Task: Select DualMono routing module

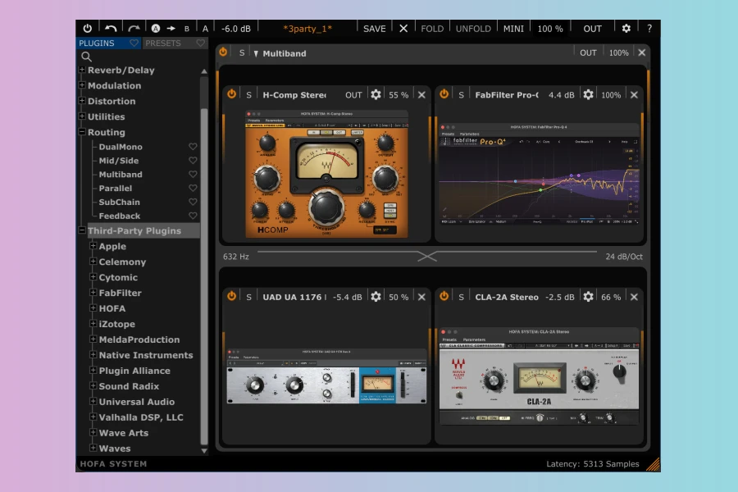Action: (121, 147)
